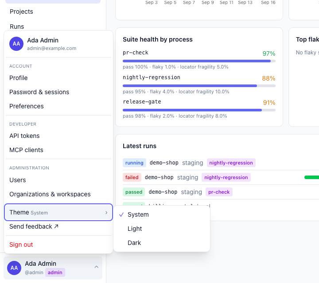Open Organizations & workspaces
Screen dimensions: 319x283
coord(58,194)
